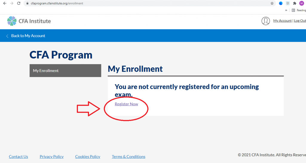Expand hidden bookmarks with chevron arrows
This screenshot has height=163, width=306.
(x=286, y=10)
